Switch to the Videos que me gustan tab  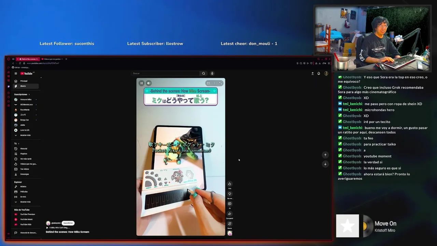[x=52, y=59]
